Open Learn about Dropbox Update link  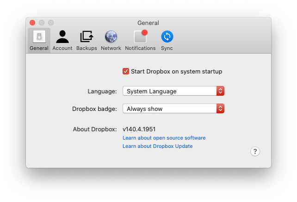pos(158,146)
